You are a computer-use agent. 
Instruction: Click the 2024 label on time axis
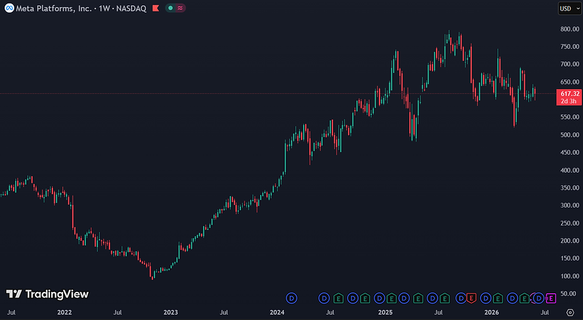point(277,313)
